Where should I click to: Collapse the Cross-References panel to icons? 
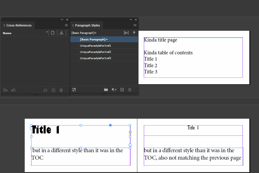pyautogui.click(x=62, y=20)
